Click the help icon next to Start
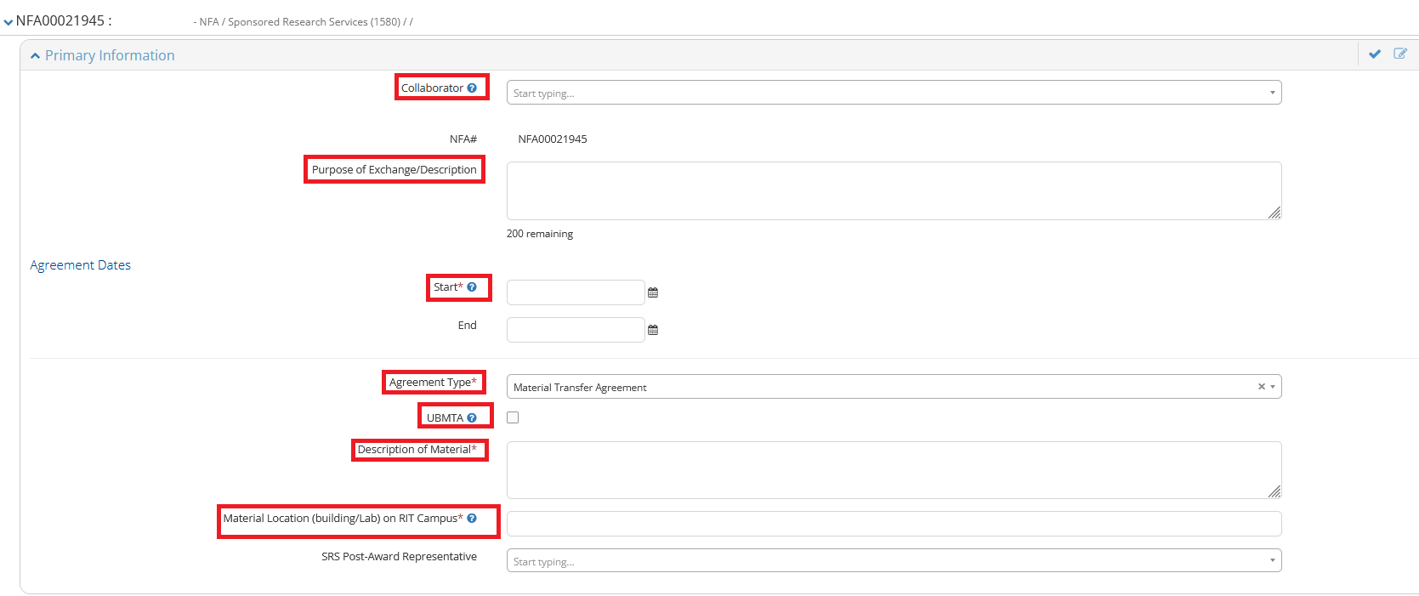Screen dimensions: 1419x596 coord(472,287)
